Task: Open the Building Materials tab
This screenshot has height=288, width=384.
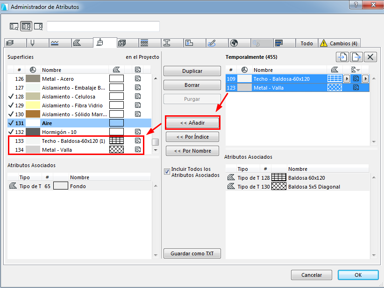Action: [128, 43]
